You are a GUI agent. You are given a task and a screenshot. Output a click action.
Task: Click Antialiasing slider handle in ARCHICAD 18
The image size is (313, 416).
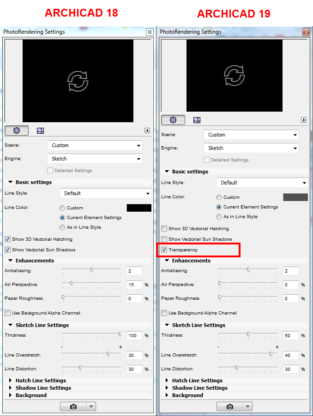[x=92, y=269]
